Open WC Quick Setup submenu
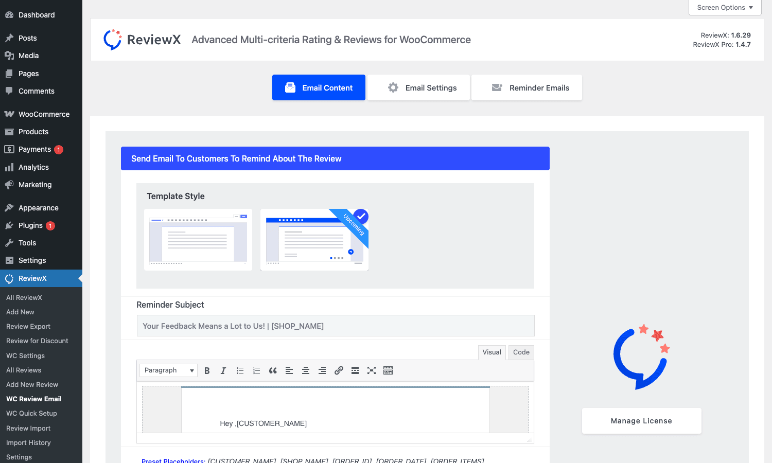Screen dimensions: 772x463 [x=31, y=413]
